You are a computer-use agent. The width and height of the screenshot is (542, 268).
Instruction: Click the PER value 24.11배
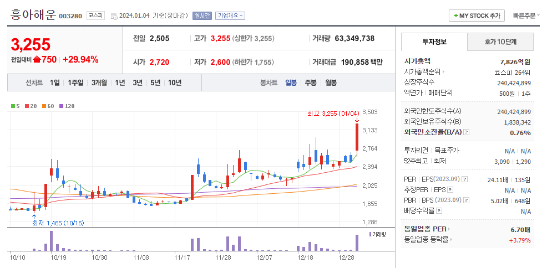tap(497, 179)
